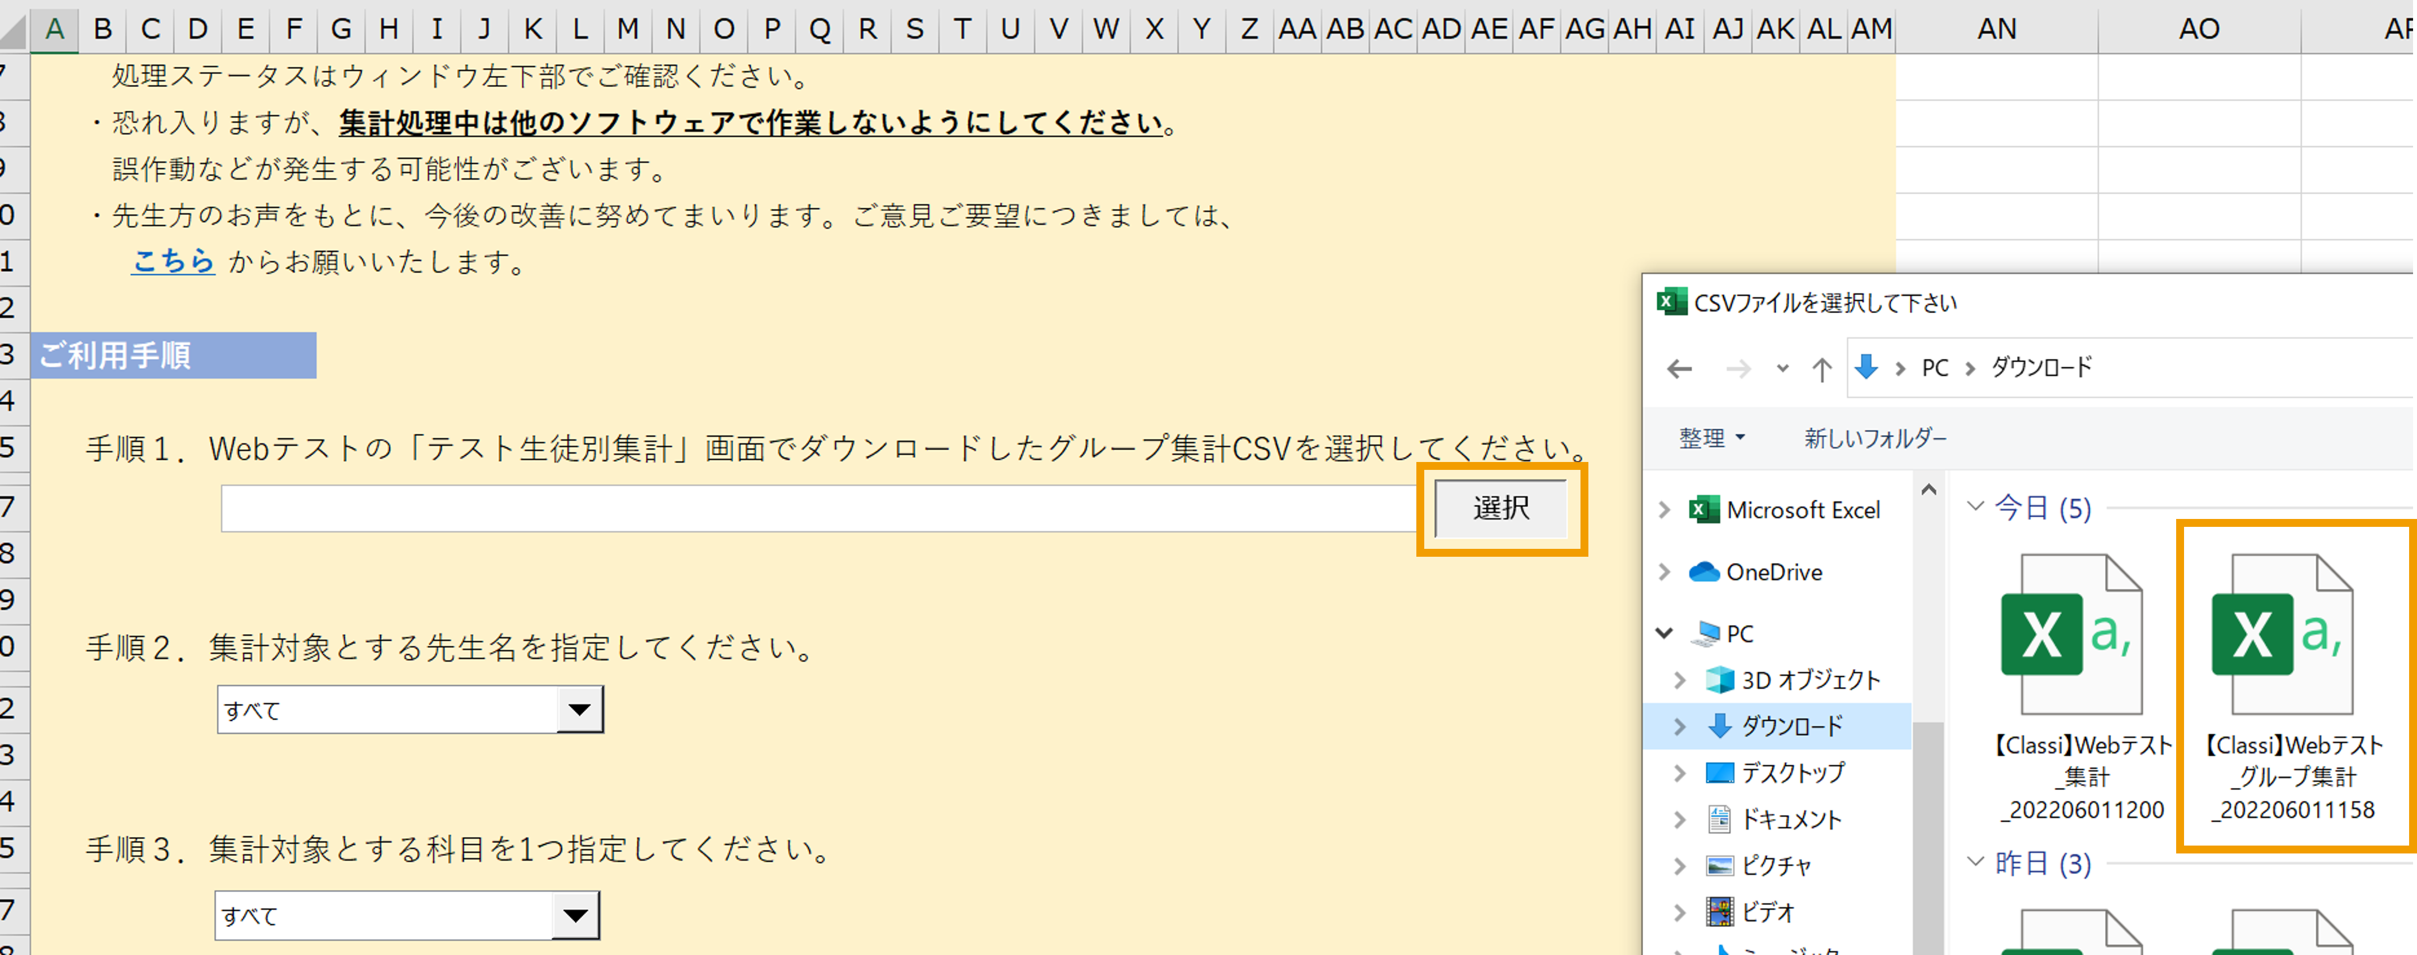Open the teacher name dropdown arrow under 手順2
Screen dimensions: 2417x955
coord(579,709)
